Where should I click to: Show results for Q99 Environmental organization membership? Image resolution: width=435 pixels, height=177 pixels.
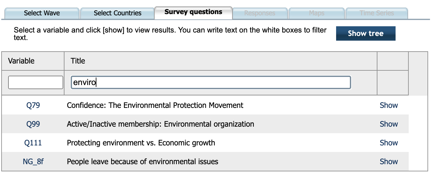tap(389, 124)
